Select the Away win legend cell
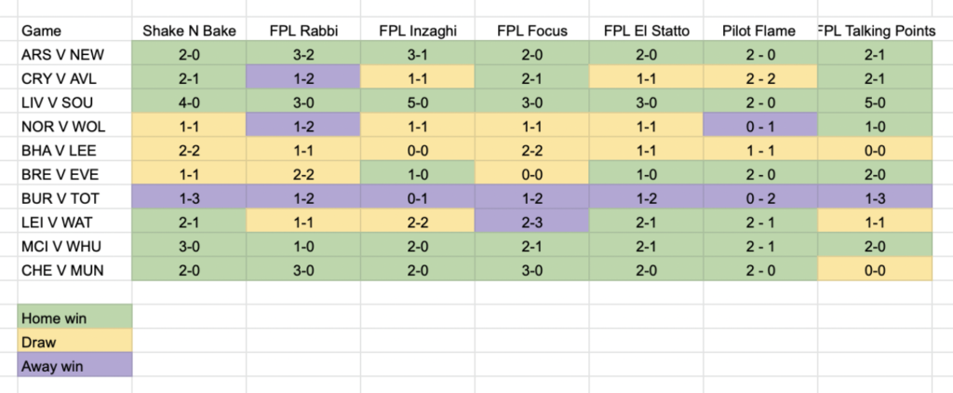The width and height of the screenshot is (953, 393). (x=74, y=366)
